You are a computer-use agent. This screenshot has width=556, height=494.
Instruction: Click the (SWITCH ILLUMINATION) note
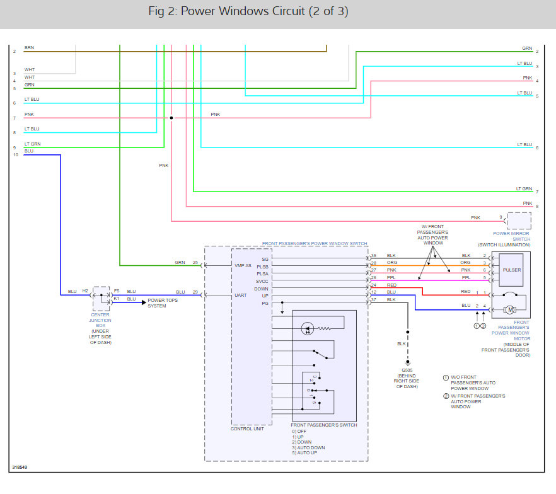click(504, 245)
